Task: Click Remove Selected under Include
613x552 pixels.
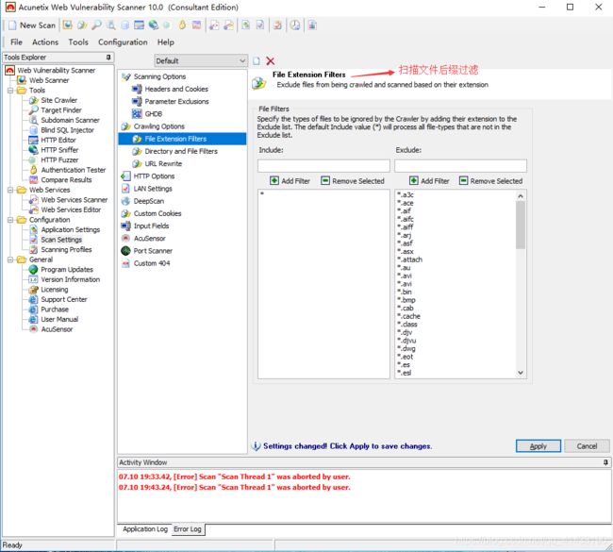Action: point(353,181)
